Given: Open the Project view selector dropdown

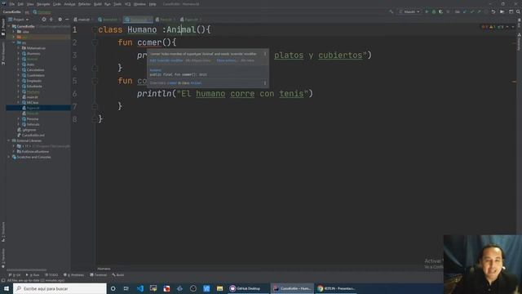Looking at the screenshot, I should (18, 20).
